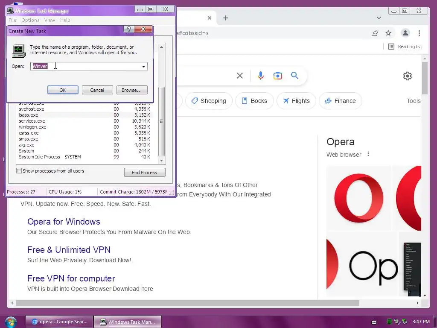437x328 pixels.
Task: Click Windows Task Manager taskbar button
Action: [127, 322]
